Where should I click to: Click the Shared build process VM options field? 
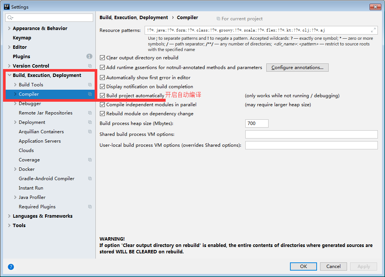pos(311,134)
